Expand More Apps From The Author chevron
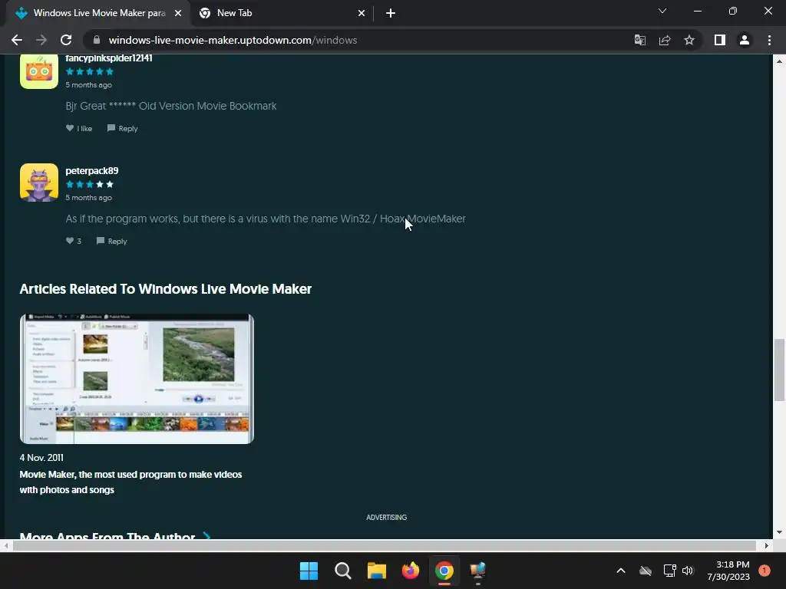This screenshot has width=786, height=589. tap(206, 536)
